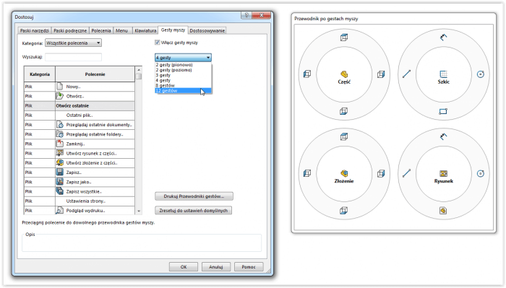Screen dimensions: 506x288
Task: Click the top view icon in Część gesture wheel
Action: click(344, 38)
